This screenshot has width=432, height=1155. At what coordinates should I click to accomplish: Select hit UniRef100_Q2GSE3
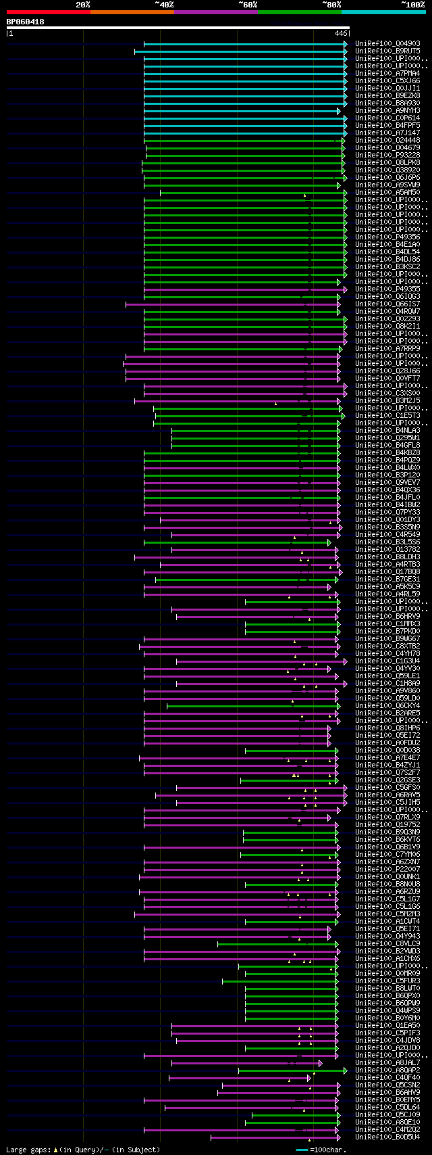[x=387, y=780]
